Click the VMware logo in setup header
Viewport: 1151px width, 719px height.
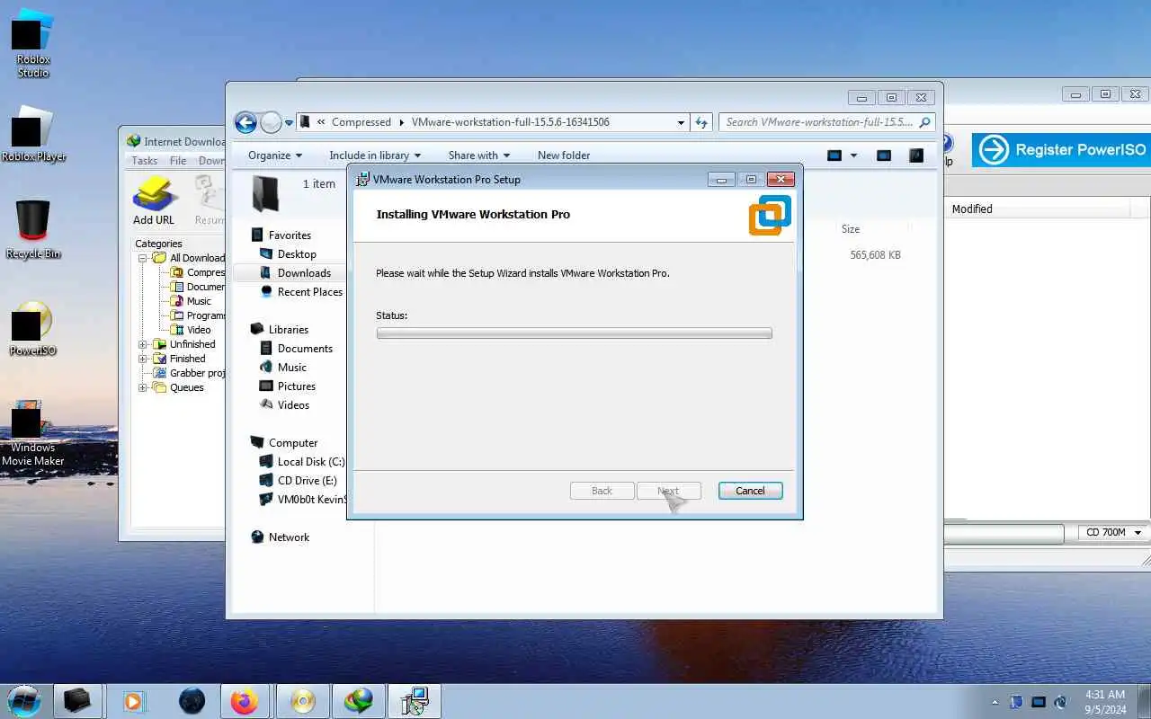coord(770,215)
